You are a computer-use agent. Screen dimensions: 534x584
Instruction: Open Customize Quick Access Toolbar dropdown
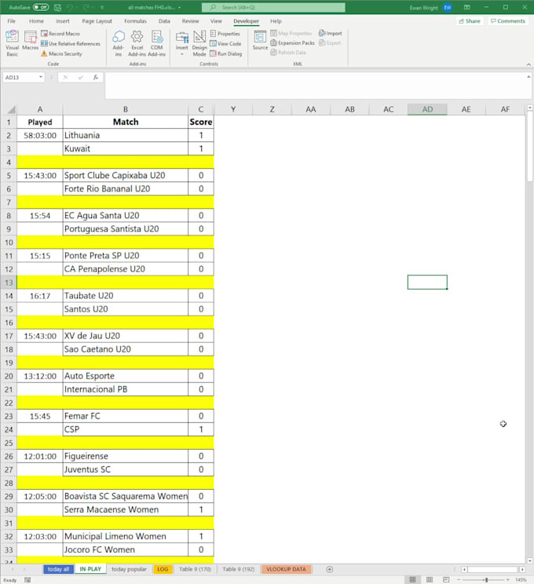102,7
